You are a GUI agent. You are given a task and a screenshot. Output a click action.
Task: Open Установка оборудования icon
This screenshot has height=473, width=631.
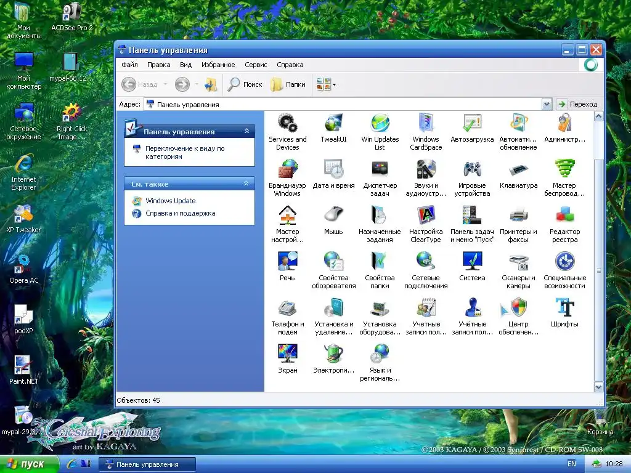coord(380,317)
